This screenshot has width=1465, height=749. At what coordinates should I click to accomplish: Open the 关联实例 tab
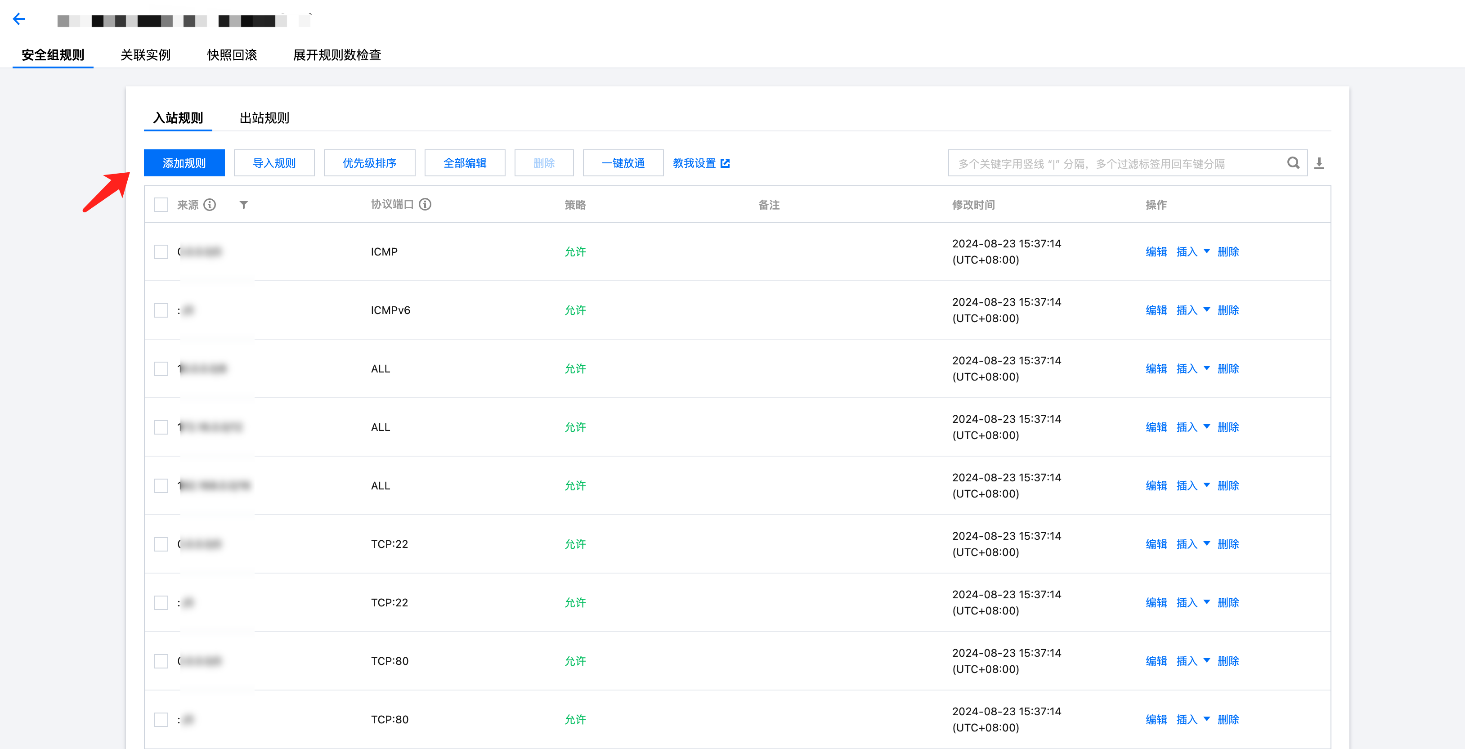point(145,54)
